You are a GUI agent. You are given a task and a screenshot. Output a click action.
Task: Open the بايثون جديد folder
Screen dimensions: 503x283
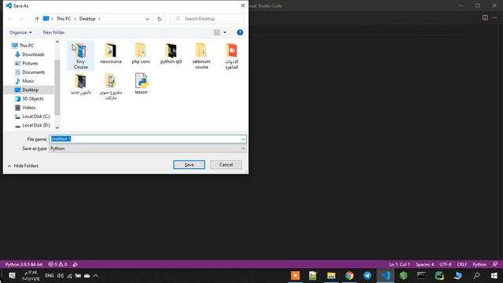tap(80, 84)
